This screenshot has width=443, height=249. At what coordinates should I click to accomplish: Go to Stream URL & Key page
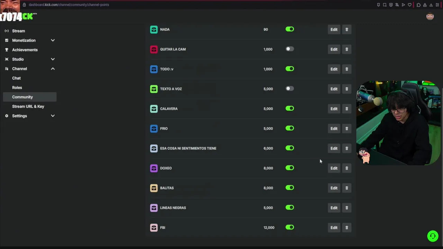pyautogui.click(x=28, y=107)
